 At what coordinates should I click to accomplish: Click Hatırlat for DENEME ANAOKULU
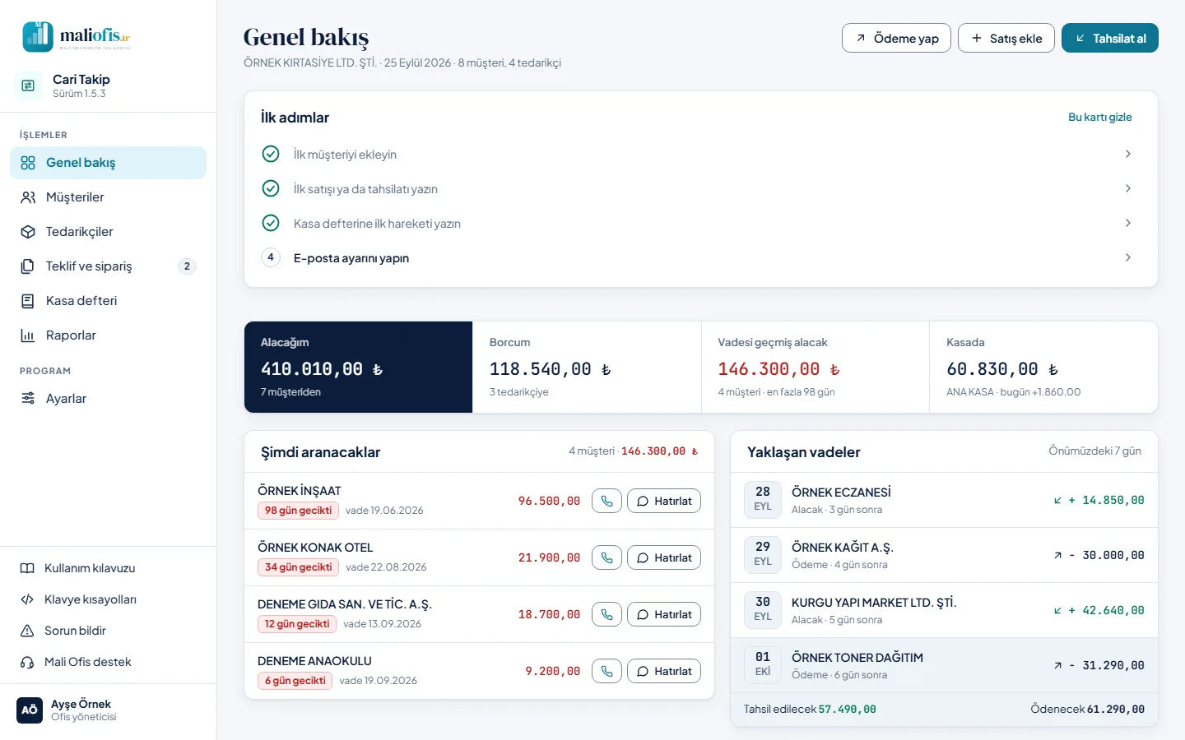(x=664, y=671)
